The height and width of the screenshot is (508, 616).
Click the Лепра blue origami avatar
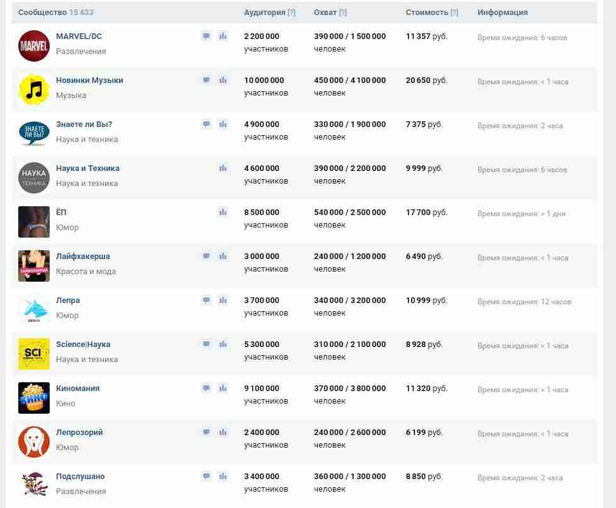point(34,309)
